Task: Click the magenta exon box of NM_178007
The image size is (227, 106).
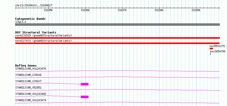Action: click(x=85, y=84)
